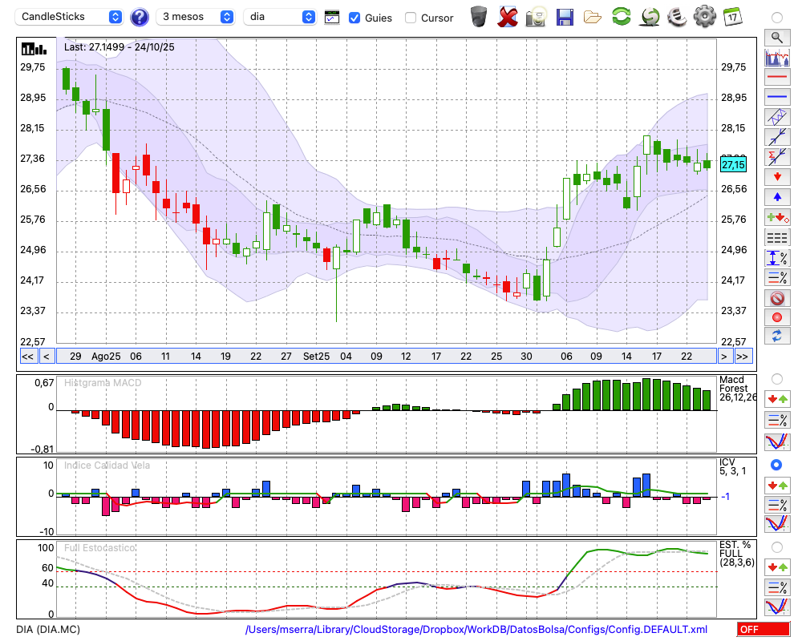Click the red X delete icon

tap(508, 17)
